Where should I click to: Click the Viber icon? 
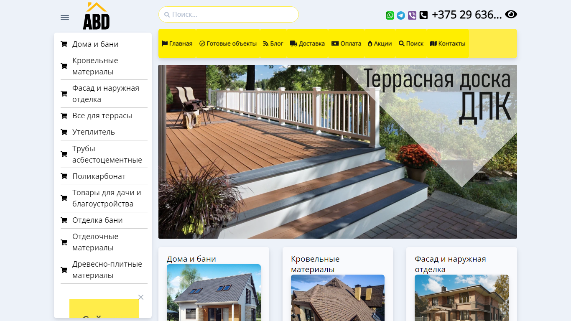tap(412, 15)
